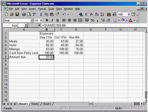This screenshot has width=148, height=112.
Task: Toggle Bold formatting
Action: pos(47,20)
